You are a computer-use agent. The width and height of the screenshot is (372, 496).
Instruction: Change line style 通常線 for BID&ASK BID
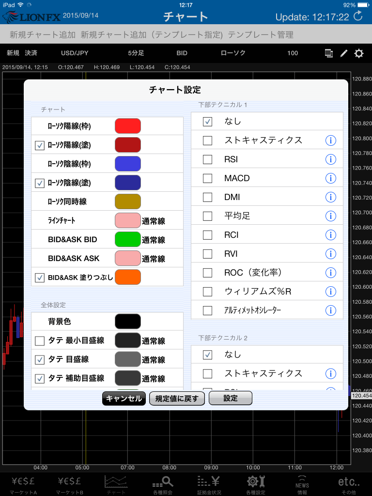click(154, 240)
